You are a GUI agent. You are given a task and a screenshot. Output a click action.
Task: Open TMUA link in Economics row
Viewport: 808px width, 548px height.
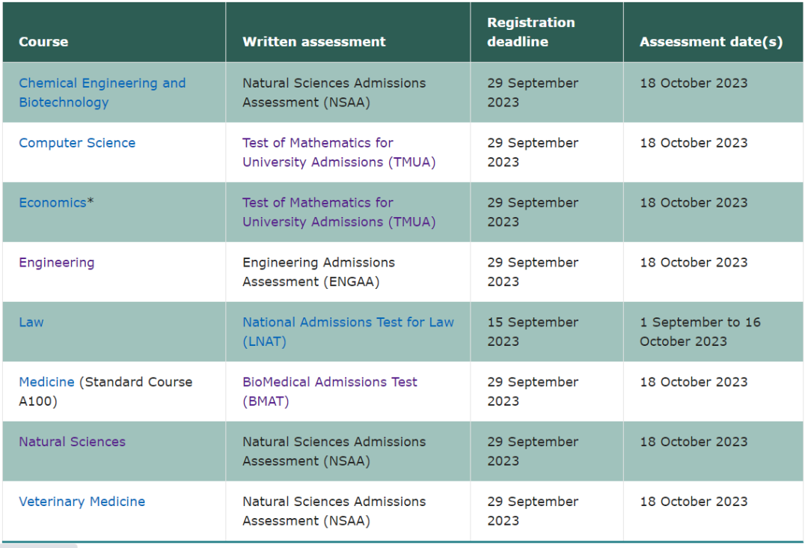[x=338, y=213]
